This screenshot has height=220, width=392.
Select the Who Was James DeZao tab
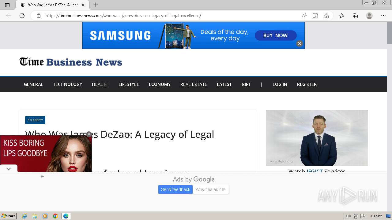pyautogui.click(x=53, y=5)
